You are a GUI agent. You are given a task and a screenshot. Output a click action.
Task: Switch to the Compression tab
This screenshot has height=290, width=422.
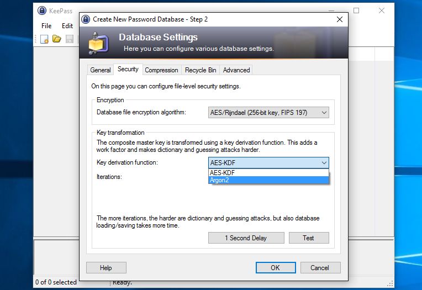[x=161, y=70]
